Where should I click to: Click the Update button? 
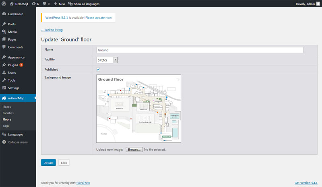48,162
